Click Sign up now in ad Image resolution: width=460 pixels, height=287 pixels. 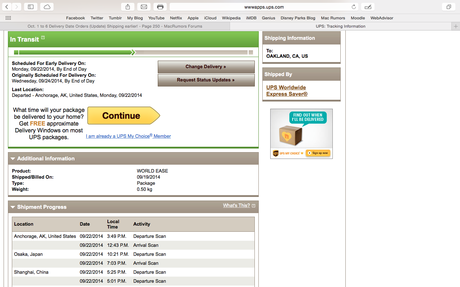coord(318,153)
